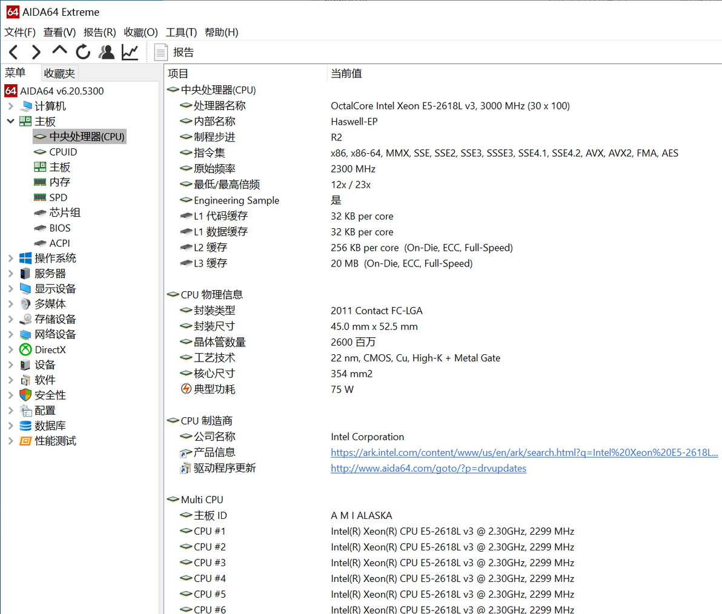Click the user silhouette toolbar icon

point(107,52)
